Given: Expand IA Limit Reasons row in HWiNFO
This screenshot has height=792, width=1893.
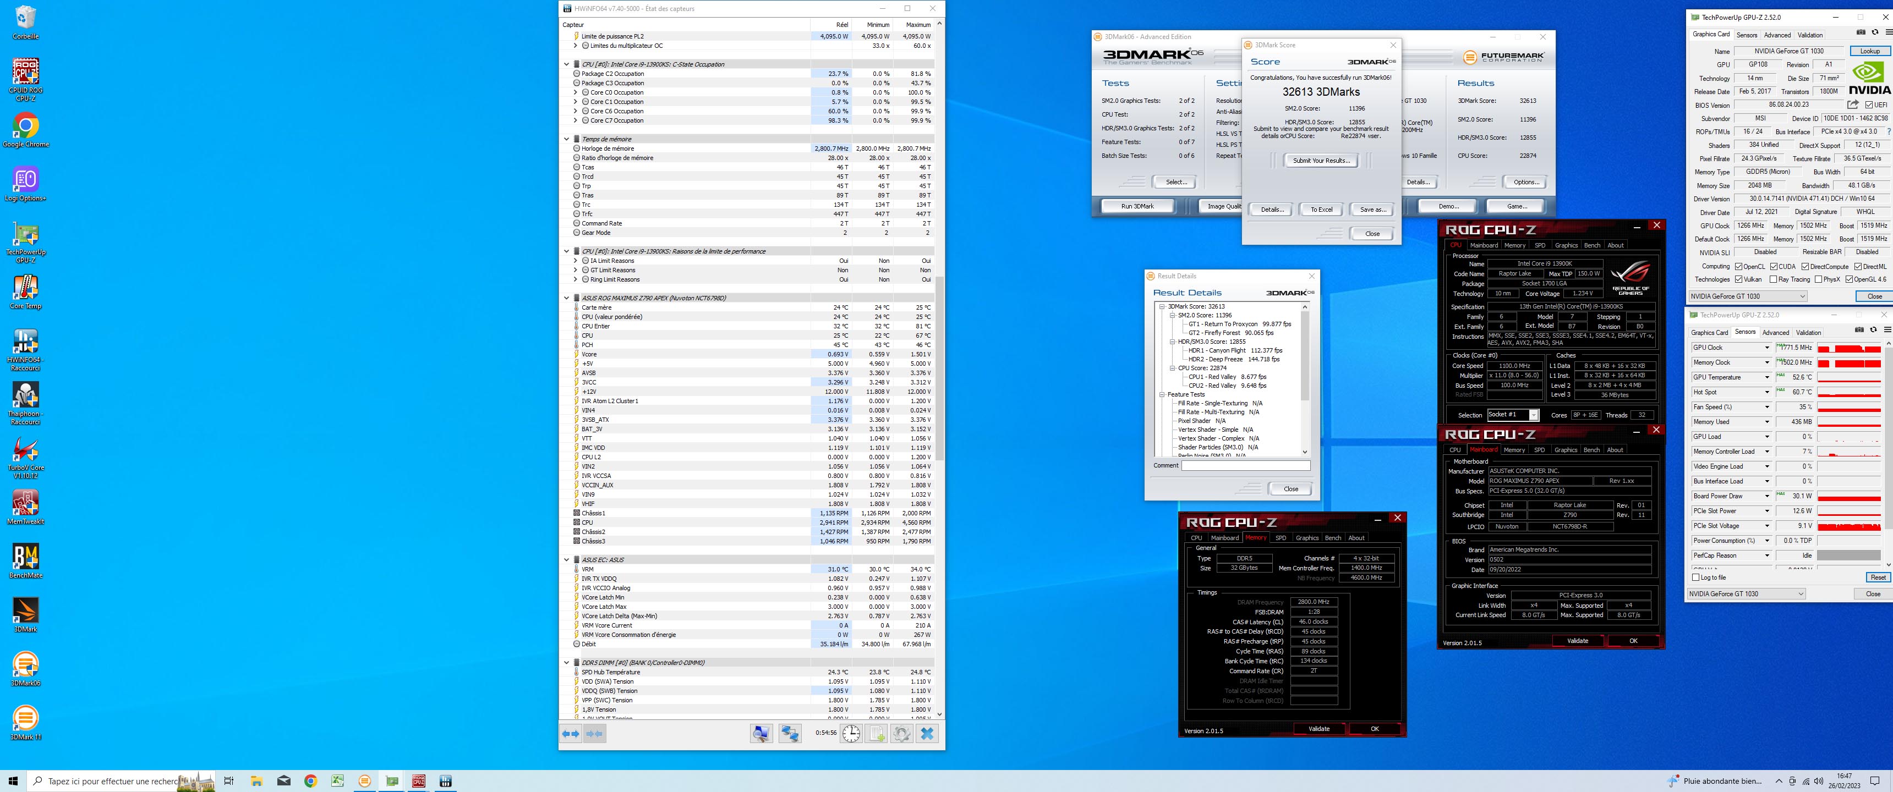Looking at the screenshot, I should [x=576, y=261].
